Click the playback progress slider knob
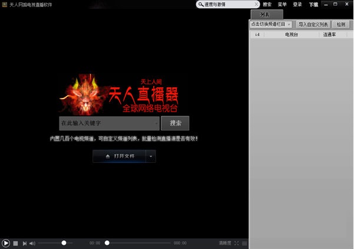 [107, 243]
